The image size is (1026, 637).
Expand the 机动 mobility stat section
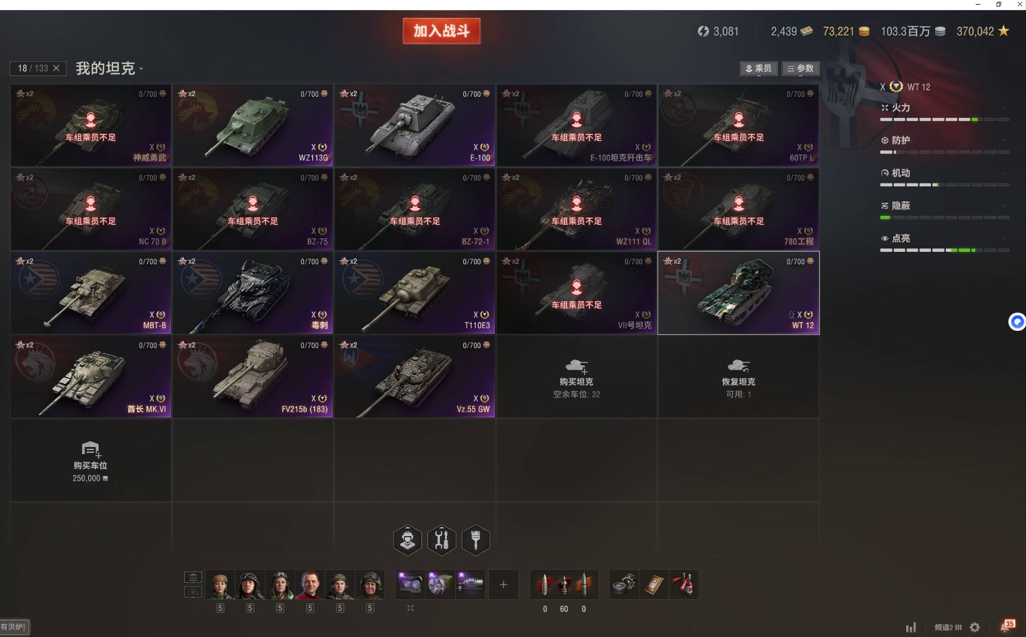945,173
